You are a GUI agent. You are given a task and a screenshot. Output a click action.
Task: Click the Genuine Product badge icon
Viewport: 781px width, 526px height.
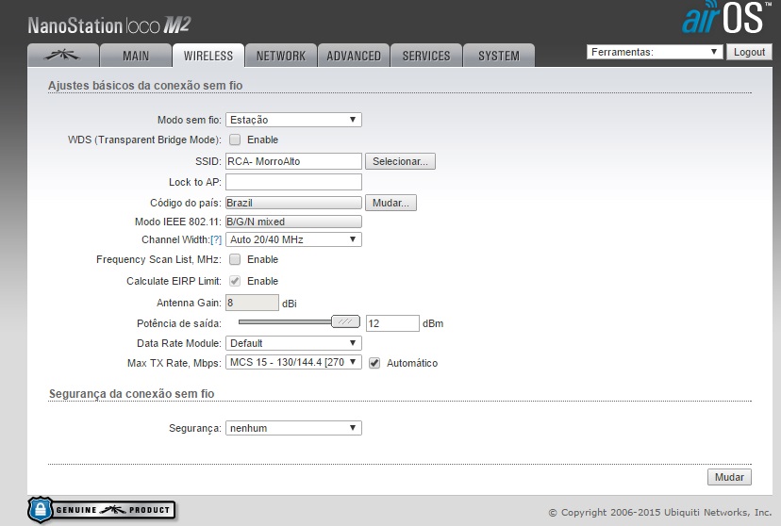(x=102, y=510)
